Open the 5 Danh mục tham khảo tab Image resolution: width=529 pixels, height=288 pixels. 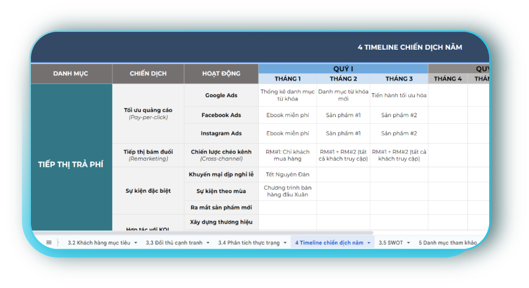[x=447, y=243]
